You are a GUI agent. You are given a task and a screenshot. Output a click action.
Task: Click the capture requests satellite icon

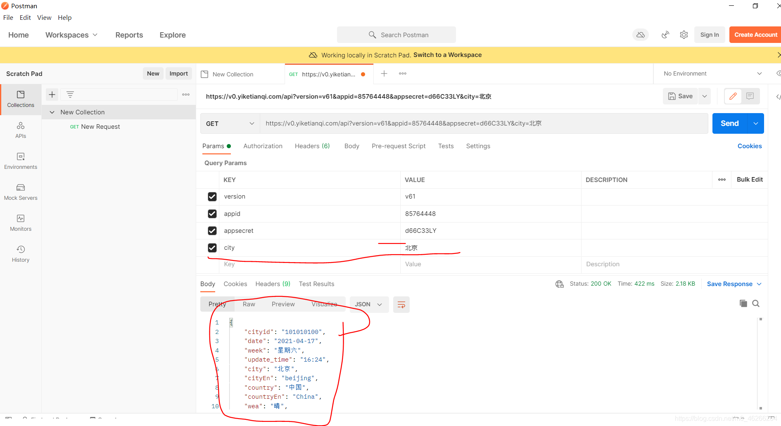pos(665,35)
